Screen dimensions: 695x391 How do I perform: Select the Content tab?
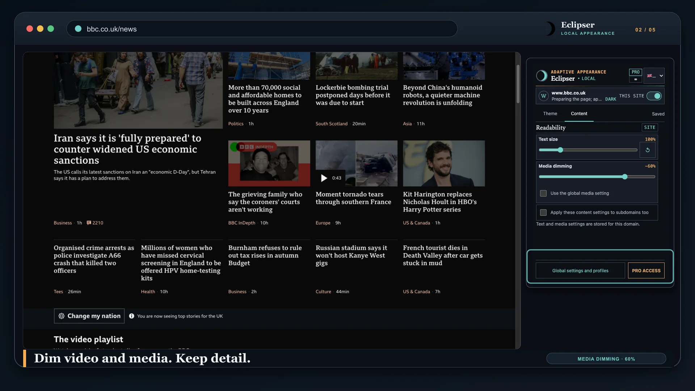579,114
